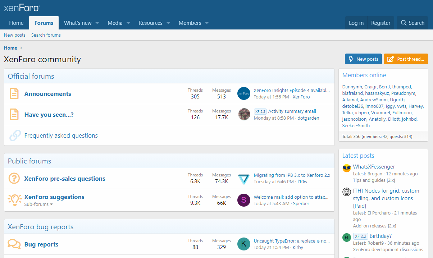Click the chain link icon for FAQ
The height and width of the screenshot is (258, 433).
tap(15, 135)
